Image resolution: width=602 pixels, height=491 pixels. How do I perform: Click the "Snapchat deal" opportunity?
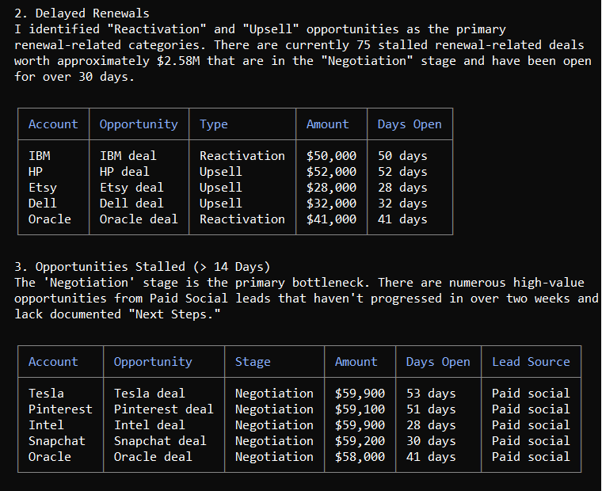point(160,441)
